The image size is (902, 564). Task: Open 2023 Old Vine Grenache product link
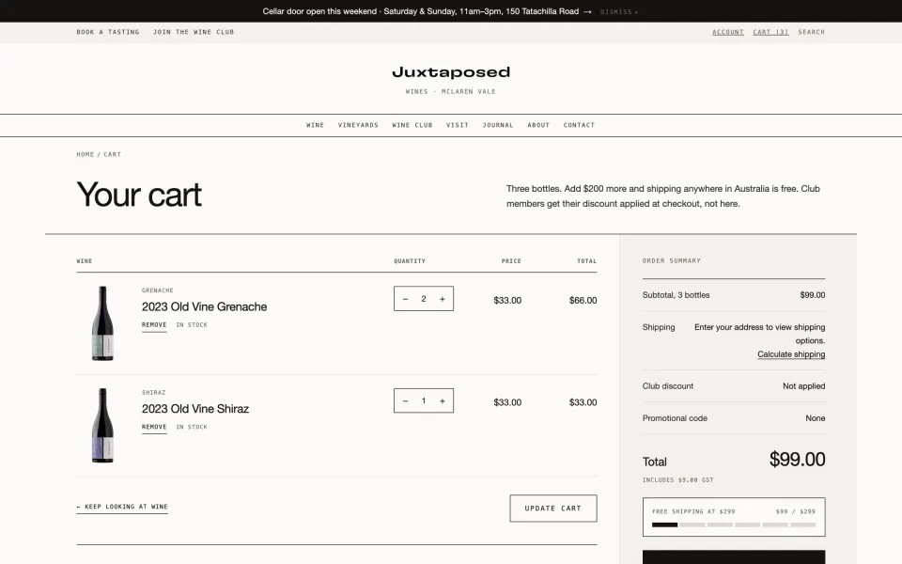pyautogui.click(x=204, y=306)
